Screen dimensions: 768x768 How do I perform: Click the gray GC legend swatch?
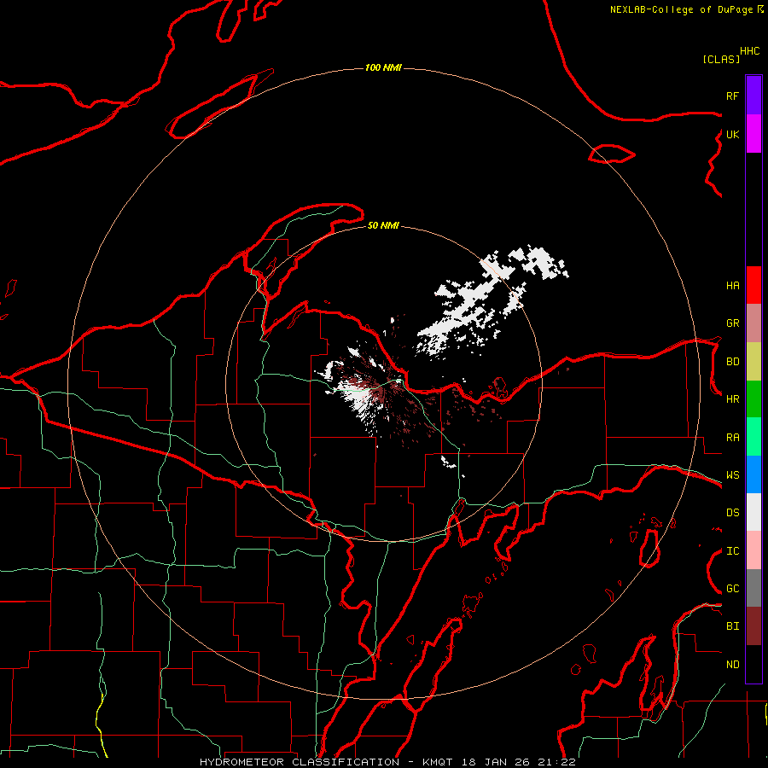click(753, 588)
